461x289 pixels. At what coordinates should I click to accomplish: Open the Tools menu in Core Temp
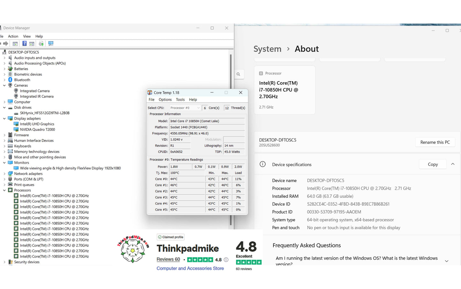180,100
